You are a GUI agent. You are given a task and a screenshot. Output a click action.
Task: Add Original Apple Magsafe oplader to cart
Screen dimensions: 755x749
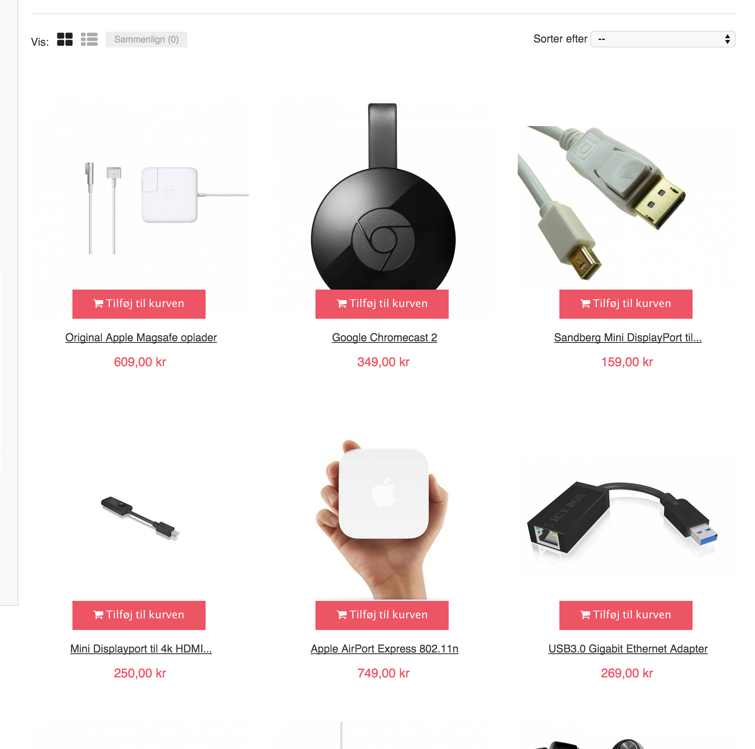[139, 304]
